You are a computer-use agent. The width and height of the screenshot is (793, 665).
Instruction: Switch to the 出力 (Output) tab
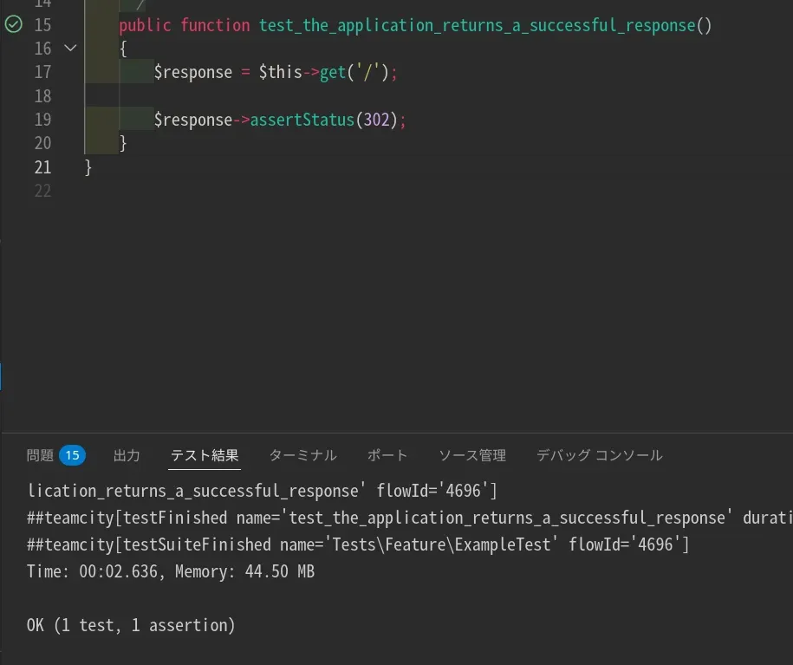coord(127,455)
